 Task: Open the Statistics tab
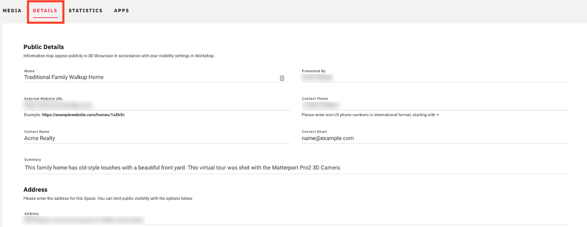click(x=86, y=10)
